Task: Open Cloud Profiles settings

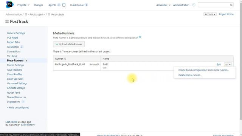Action: 14,74
